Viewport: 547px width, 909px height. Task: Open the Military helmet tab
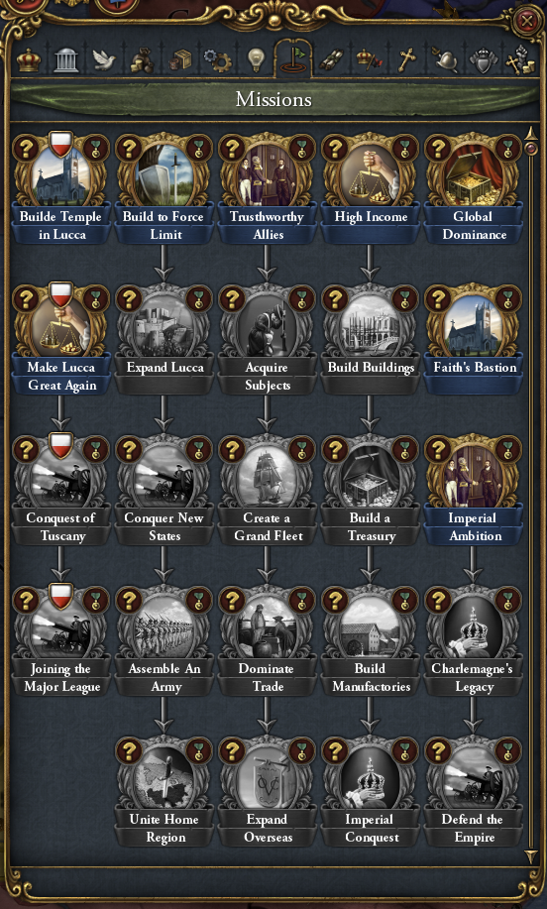[445, 59]
